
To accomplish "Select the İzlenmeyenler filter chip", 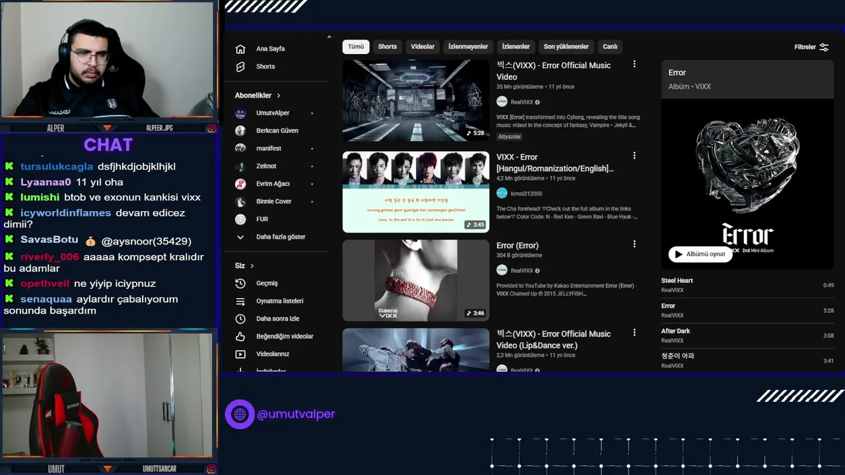I will point(468,47).
